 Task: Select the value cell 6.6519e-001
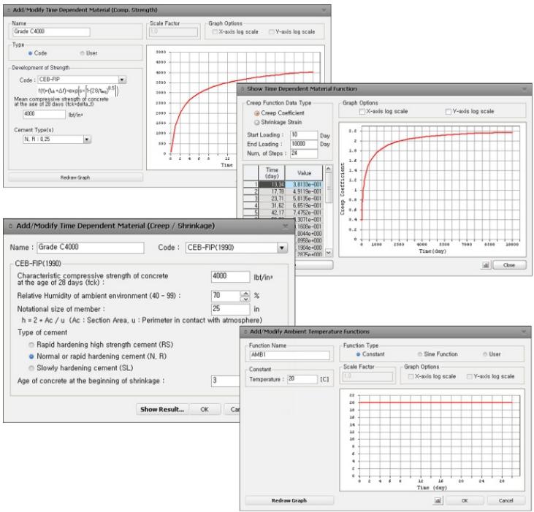coord(304,206)
